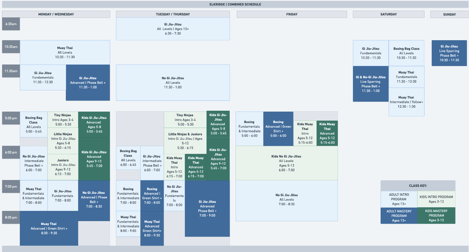Viewport: 469px width, 252px height.
Task: Select Muay Thai Advanced Green Shirt + 8:00 - 9:30
Action: (49, 228)
